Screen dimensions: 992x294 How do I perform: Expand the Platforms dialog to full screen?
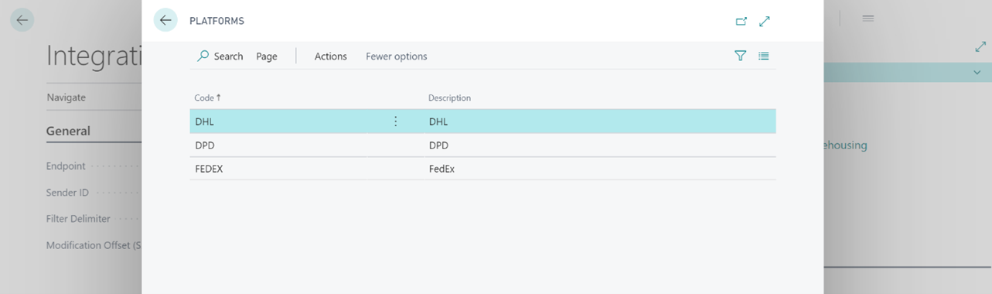point(765,22)
